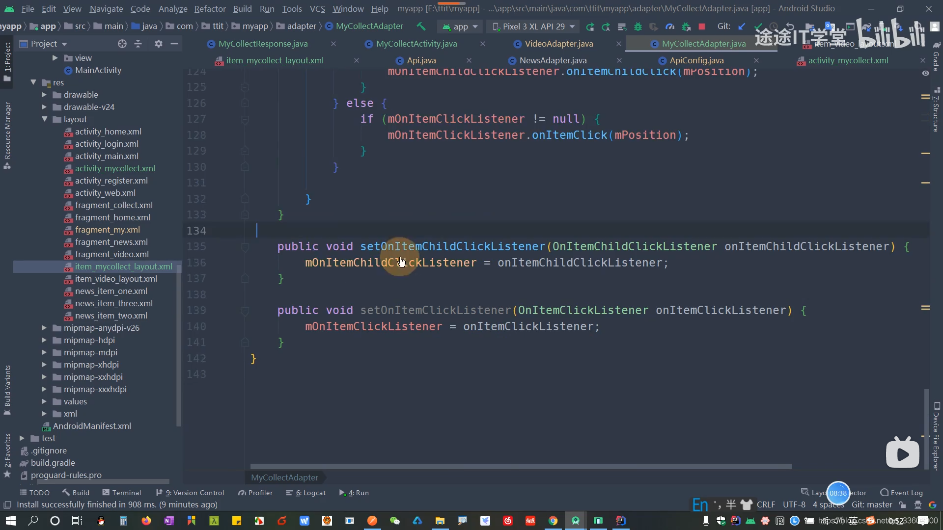This screenshot has height=530, width=943.
Task: Click editor horizontal scrollbar
Action: pyautogui.click(x=521, y=467)
